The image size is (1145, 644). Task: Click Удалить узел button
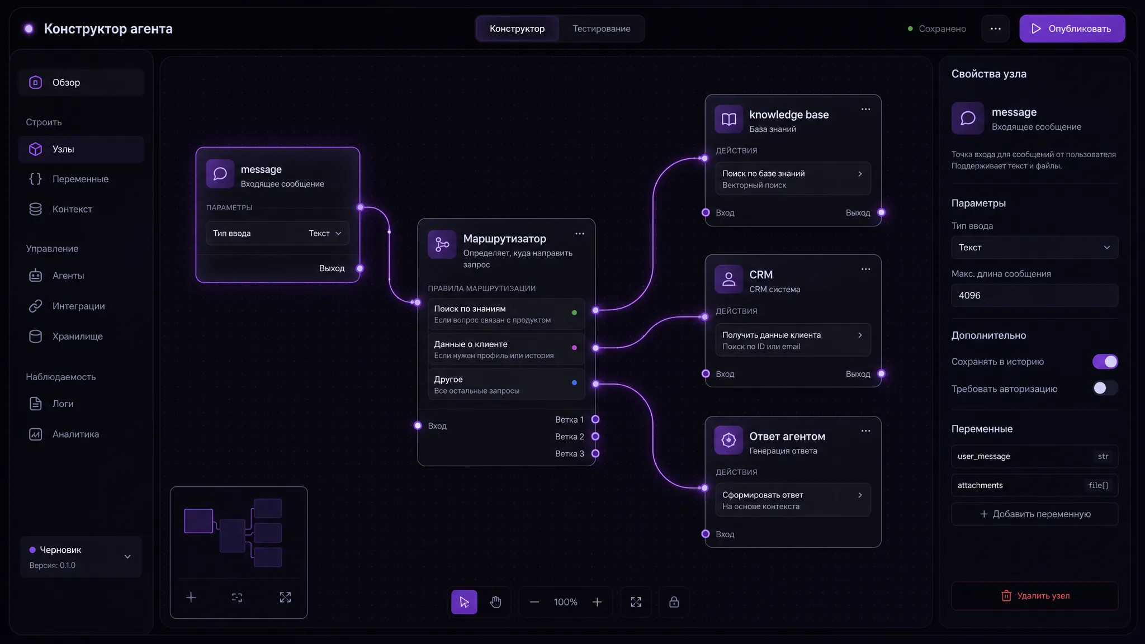[1034, 596]
